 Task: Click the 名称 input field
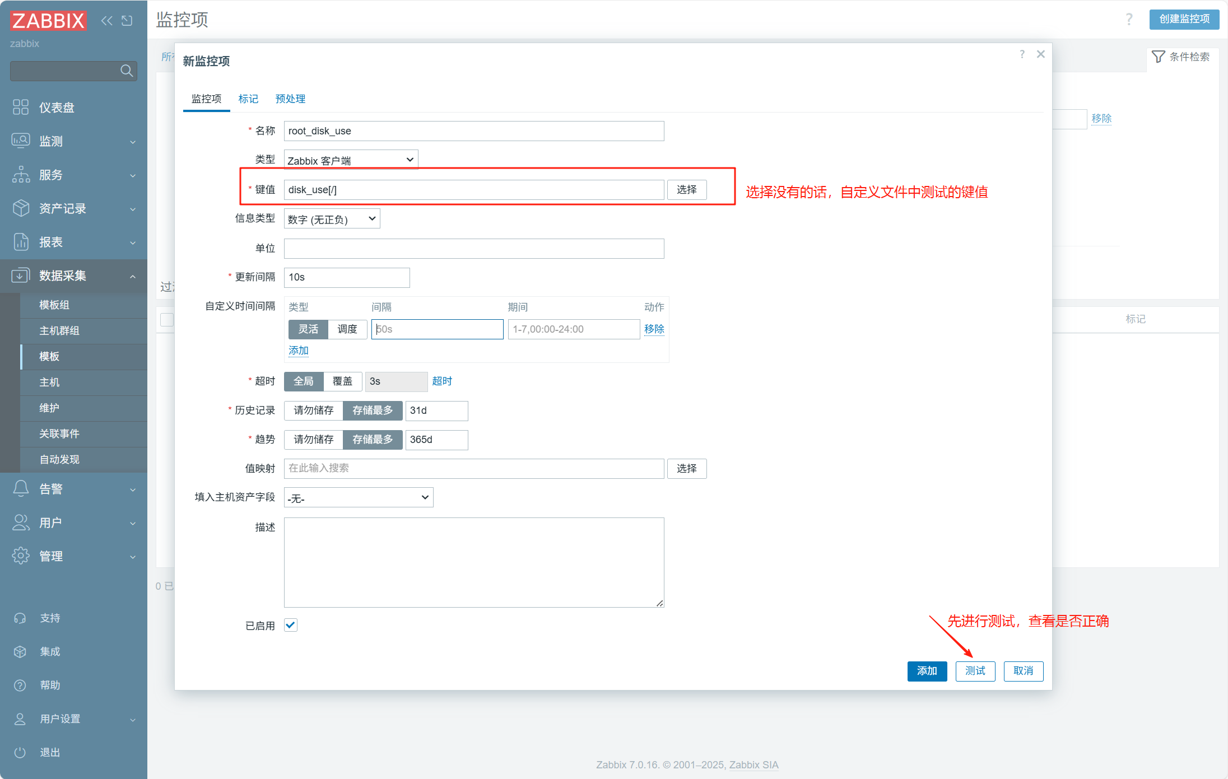point(474,131)
